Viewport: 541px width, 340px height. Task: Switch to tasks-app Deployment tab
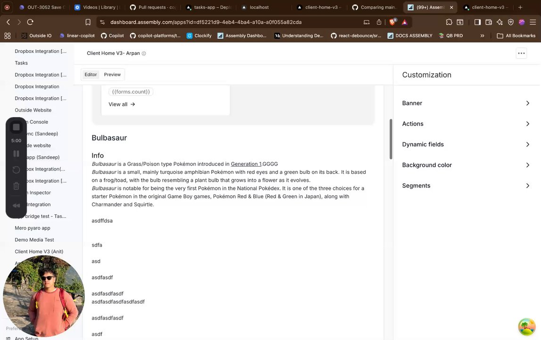point(208,7)
